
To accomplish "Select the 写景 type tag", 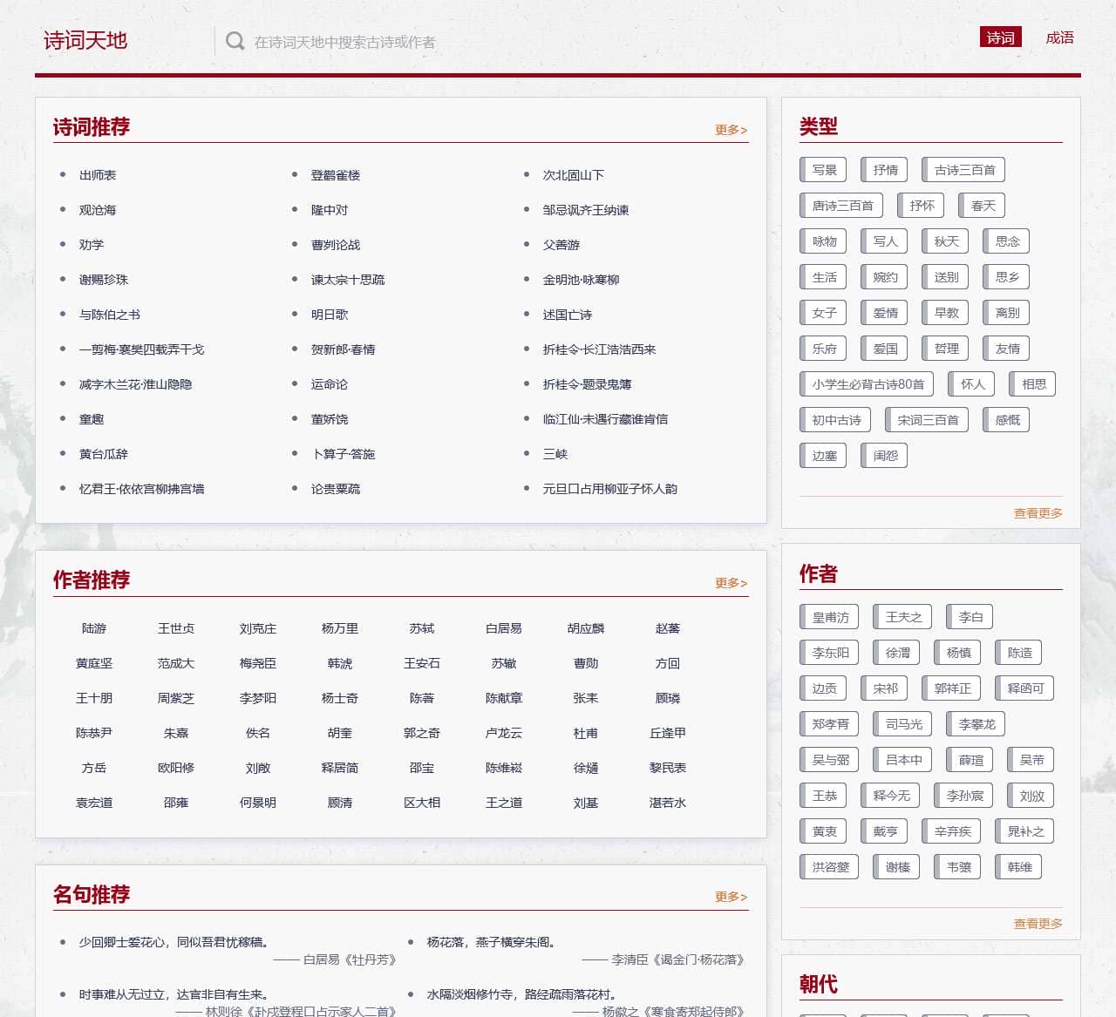I will tap(824, 170).
